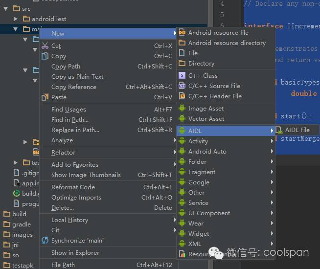Choose Optimize Imports entry

[x=108, y=197]
